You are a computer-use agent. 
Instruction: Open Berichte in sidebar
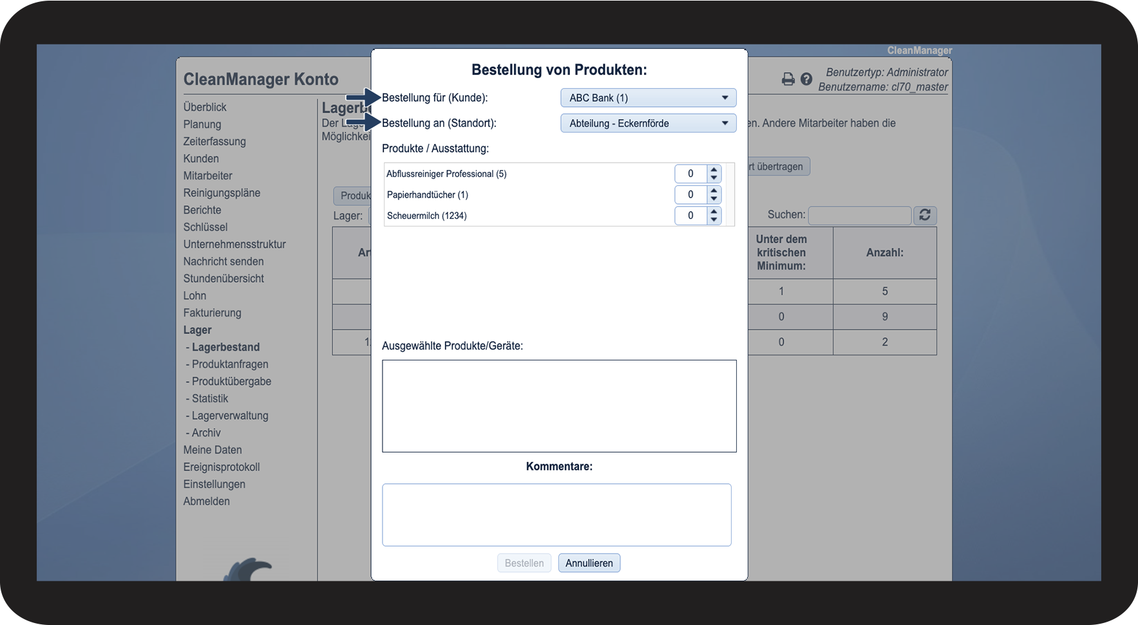[x=202, y=210]
